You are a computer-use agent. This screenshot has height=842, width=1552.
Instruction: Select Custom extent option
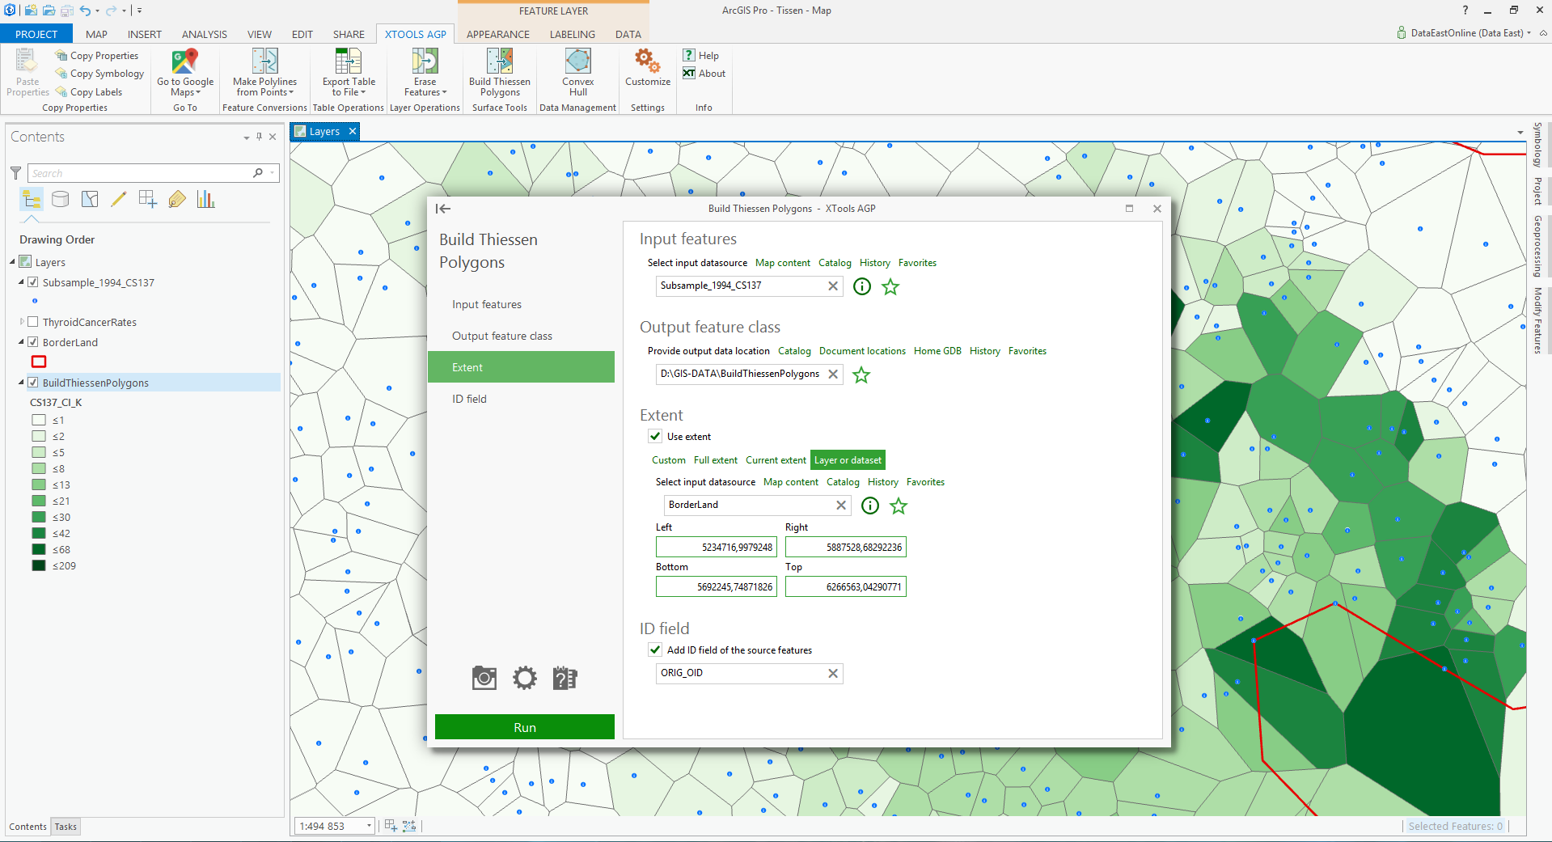click(x=669, y=460)
